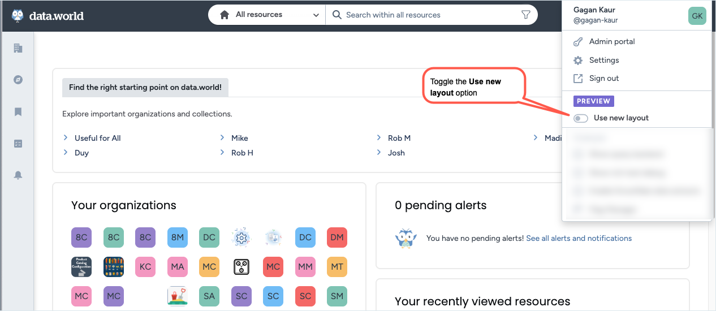This screenshot has height=311, width=716.
Task: Open the orange MC organization
Action: tap(209, 267)
